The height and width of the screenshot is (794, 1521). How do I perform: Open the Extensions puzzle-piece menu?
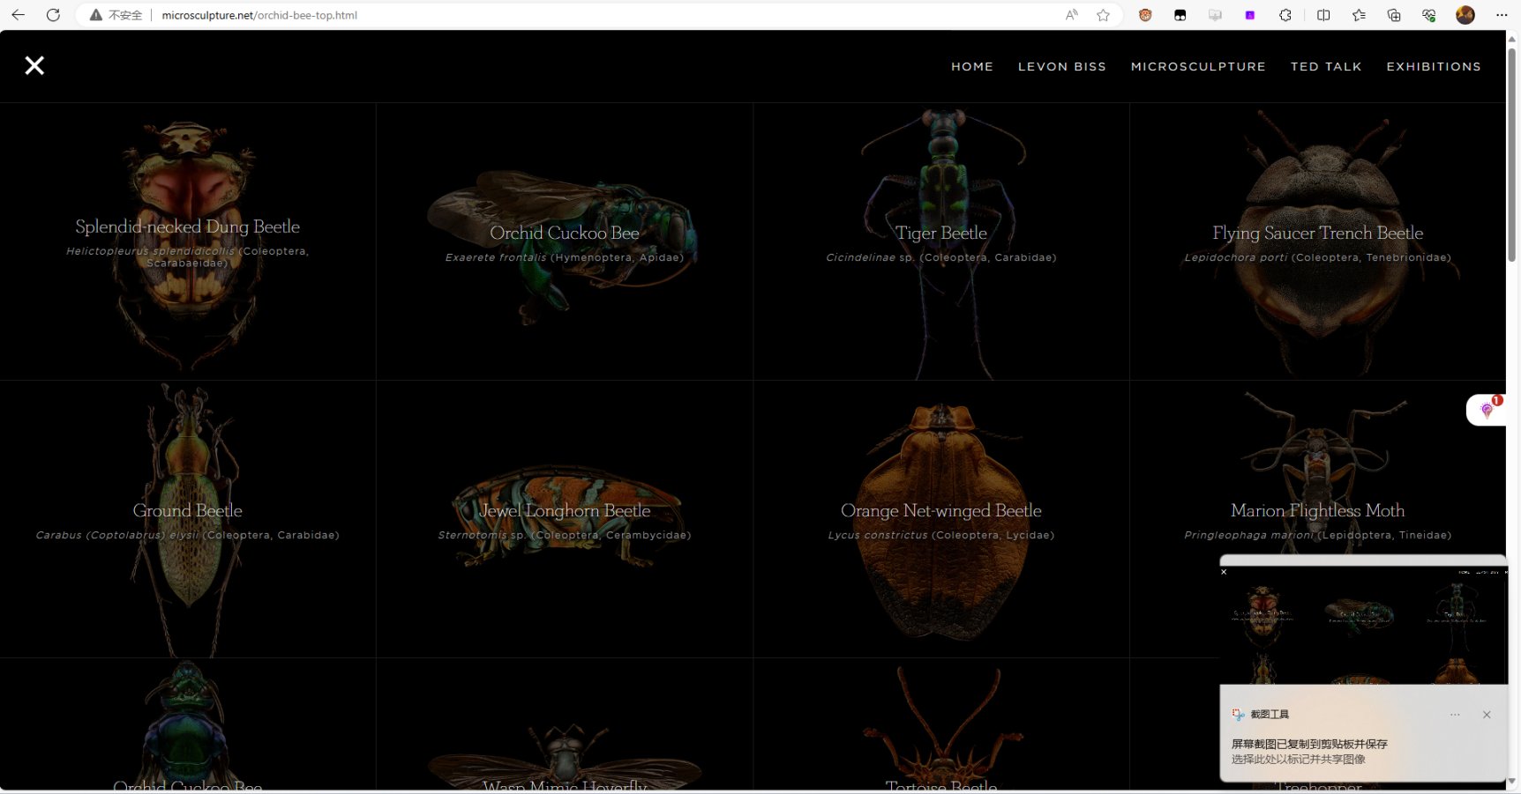click(1285, 15)
